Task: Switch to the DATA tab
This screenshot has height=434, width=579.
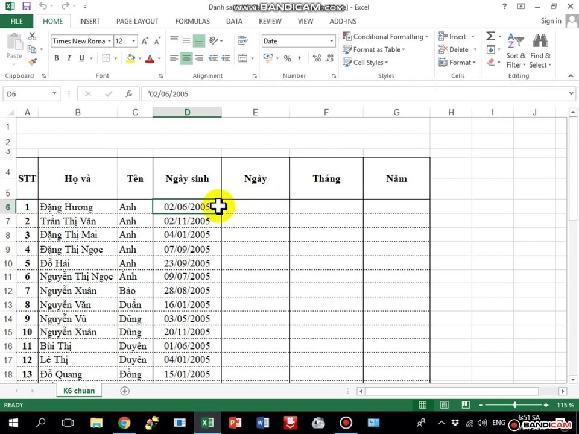Action: point(234,22)
